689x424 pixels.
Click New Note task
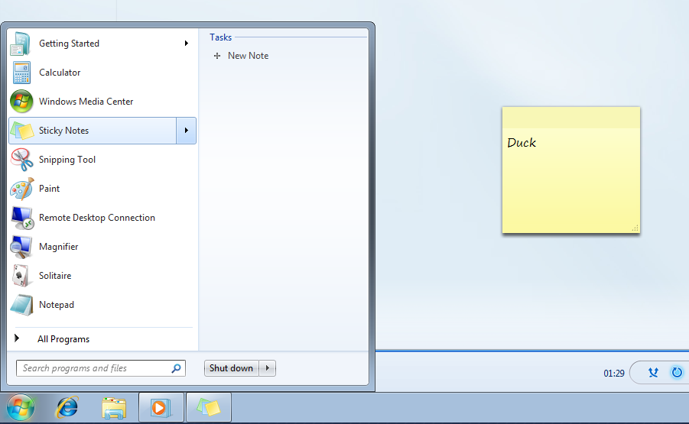click(x=248, y=56)
